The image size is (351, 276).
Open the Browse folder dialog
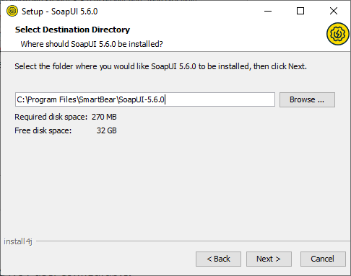307,99
